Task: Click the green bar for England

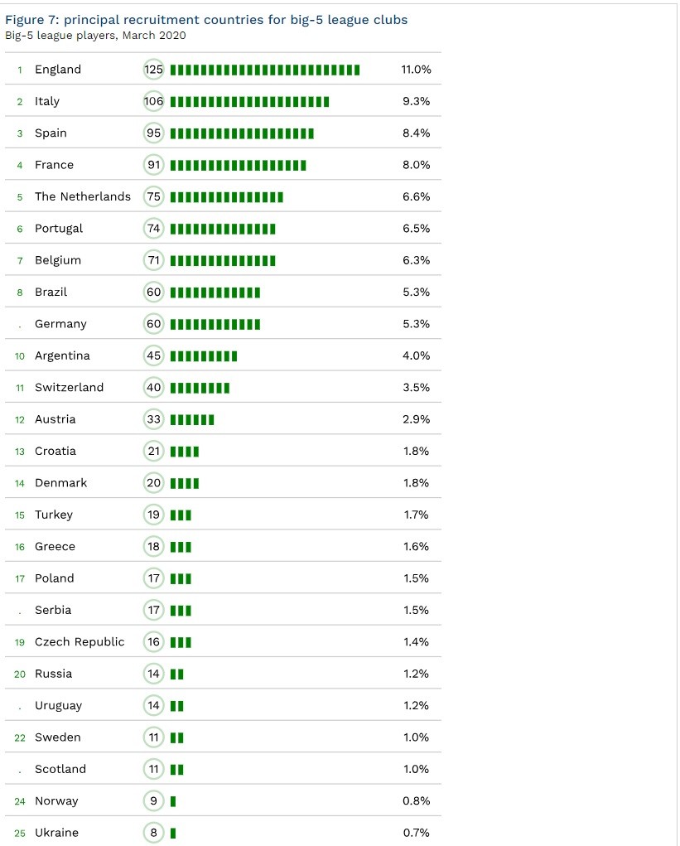Action: 265,70
